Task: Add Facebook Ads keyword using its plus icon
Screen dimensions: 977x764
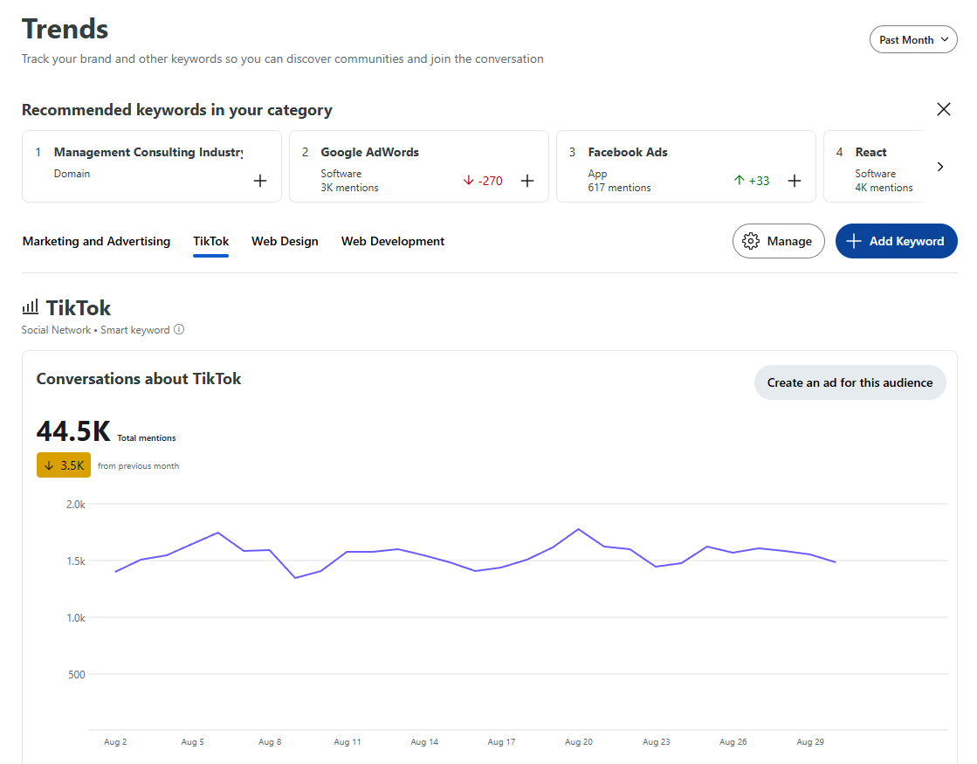Action: click(x=795, y=181)
